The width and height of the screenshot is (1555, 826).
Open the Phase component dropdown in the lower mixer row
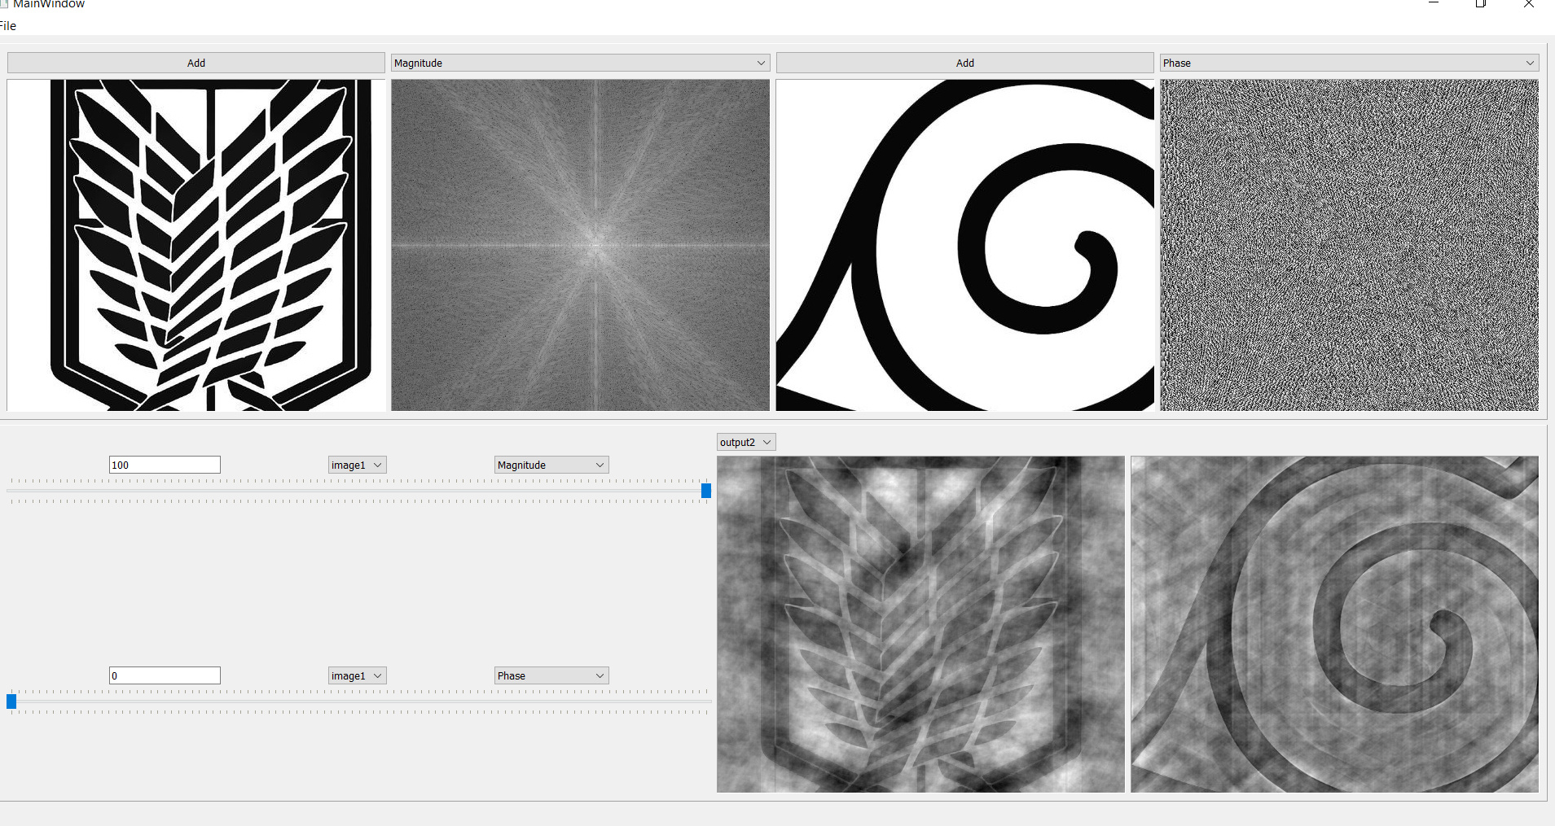pyautogui.click(x=551, y=675)
